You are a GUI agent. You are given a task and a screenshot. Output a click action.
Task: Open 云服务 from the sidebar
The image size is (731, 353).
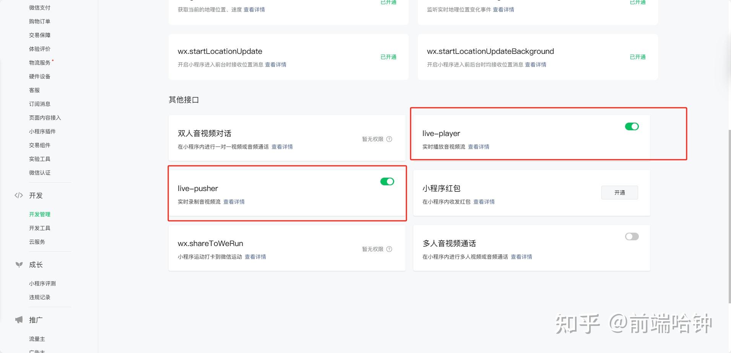click(x=37, y=241)
